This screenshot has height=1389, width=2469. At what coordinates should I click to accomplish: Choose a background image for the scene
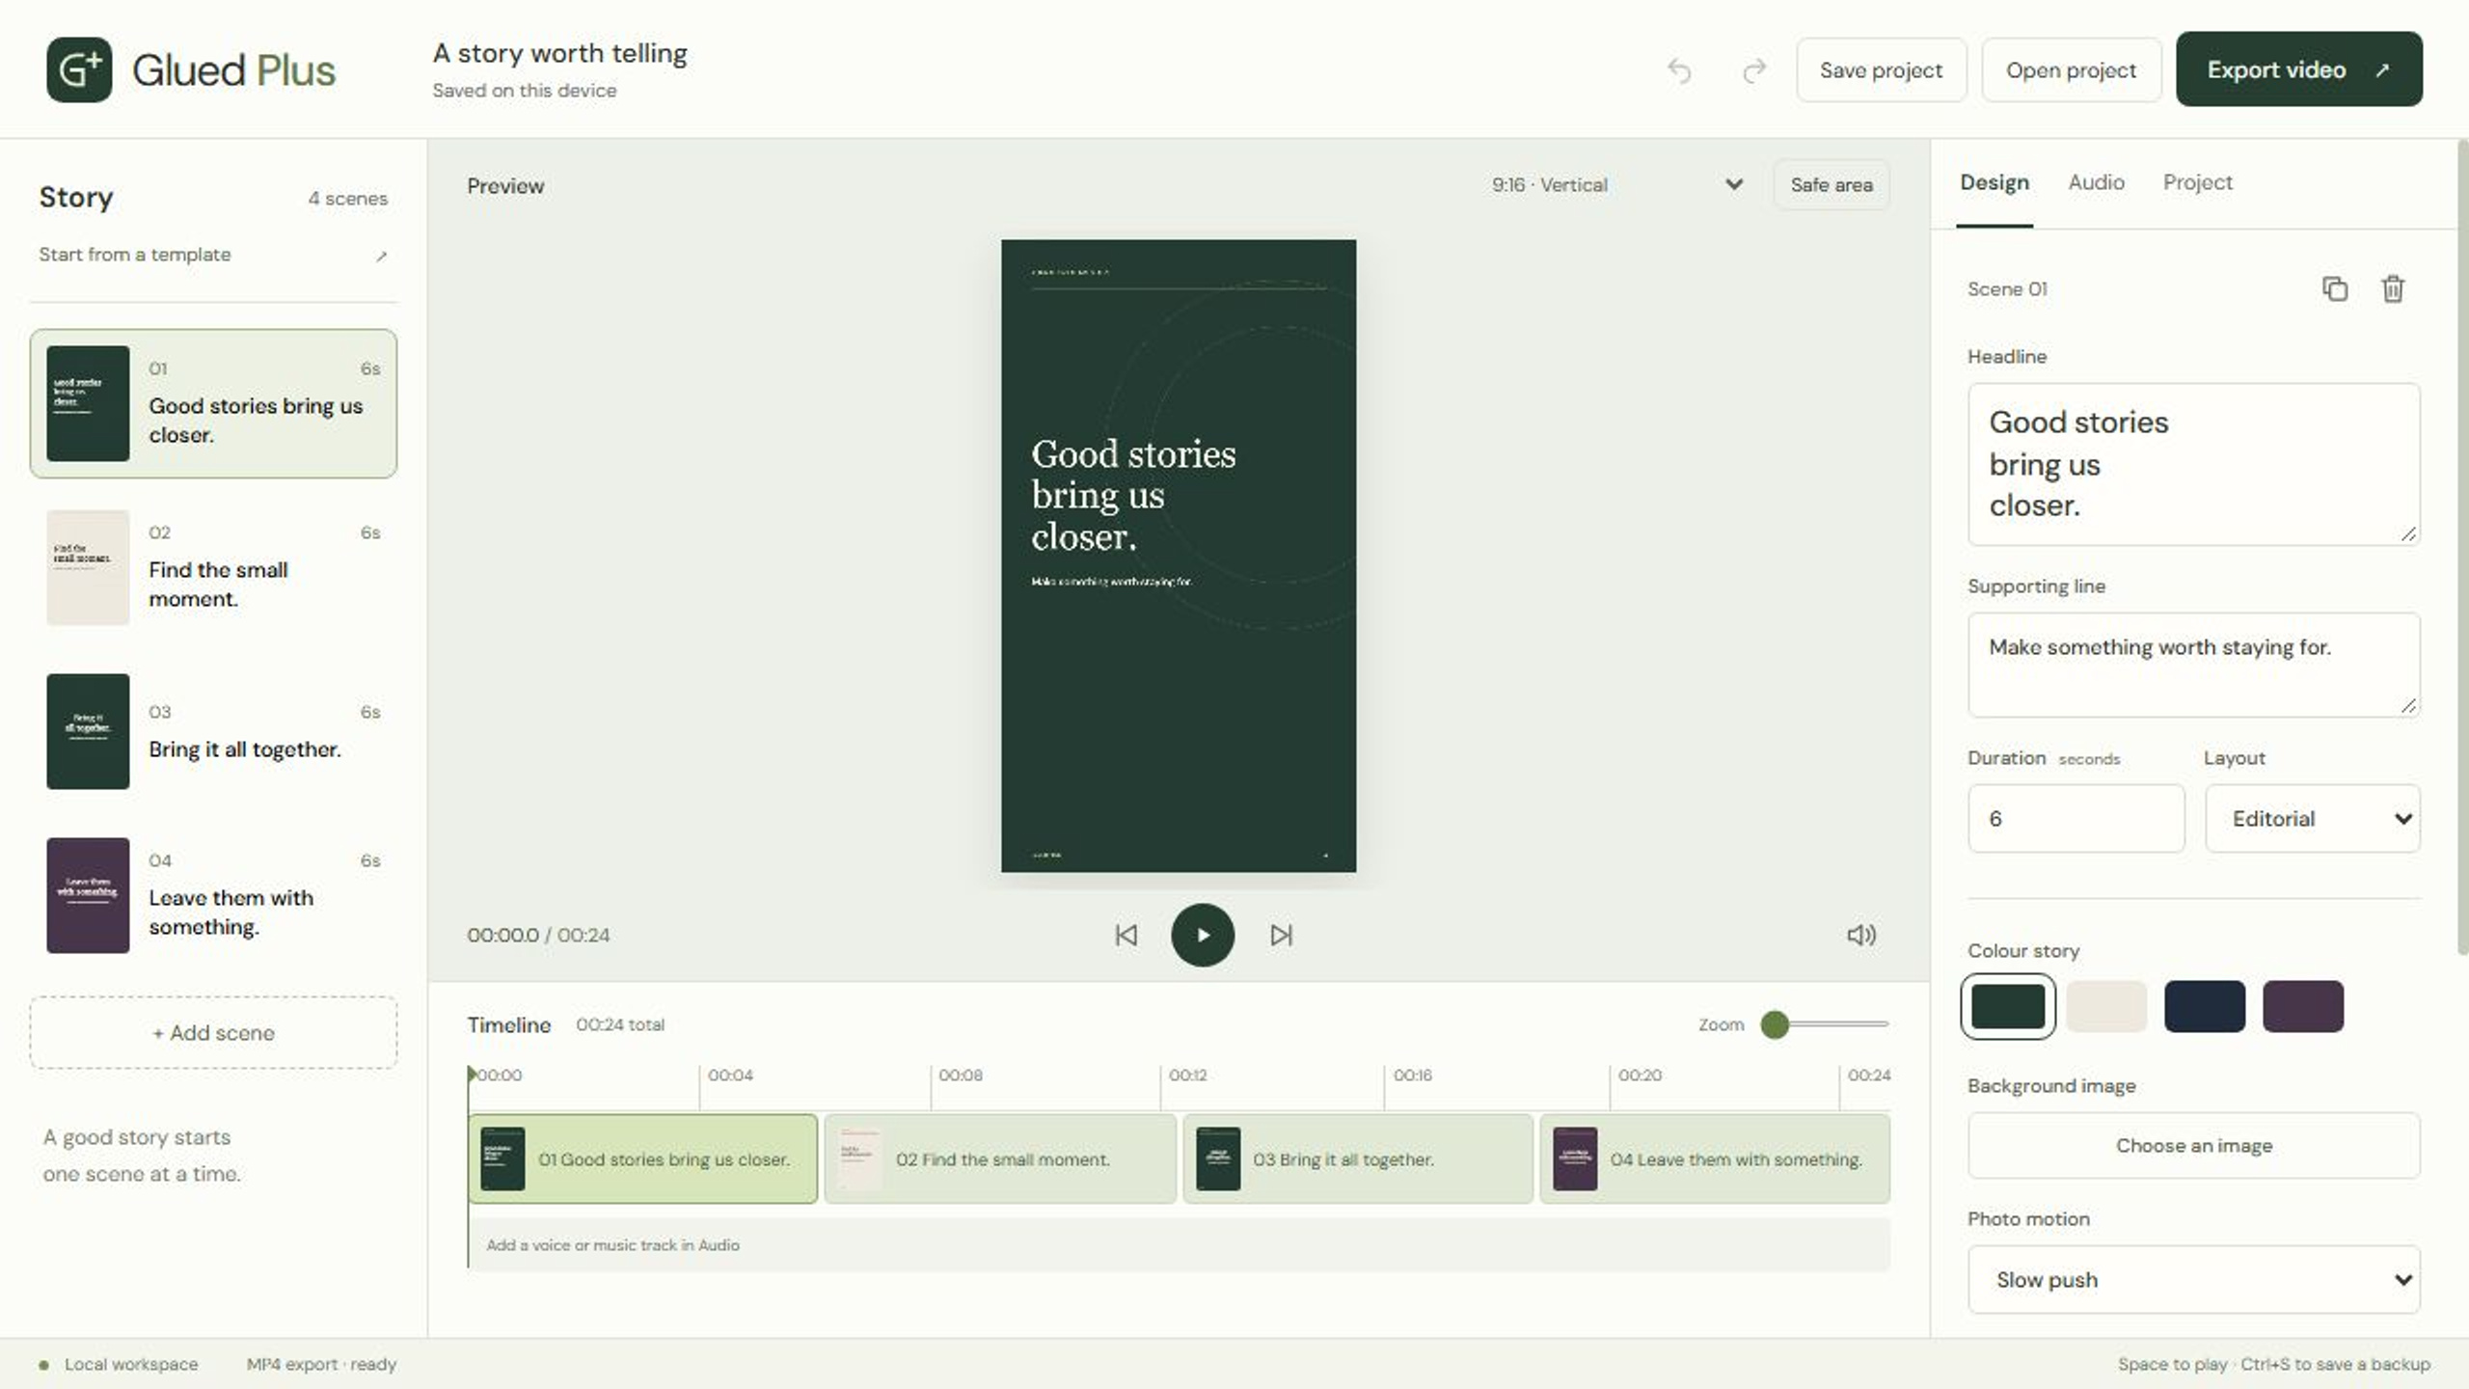pyautogui.click(x=2193, y=1145)
